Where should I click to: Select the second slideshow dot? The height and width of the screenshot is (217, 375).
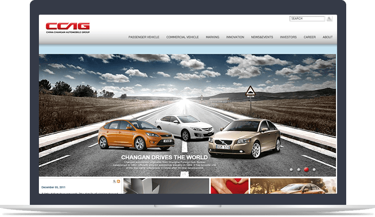(299, 169)
